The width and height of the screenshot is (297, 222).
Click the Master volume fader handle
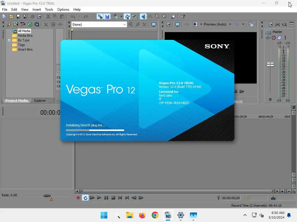(x=270, y=64)
